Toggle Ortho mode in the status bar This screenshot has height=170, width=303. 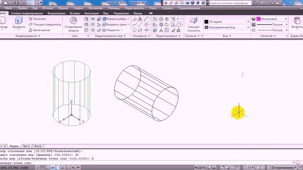47,168
